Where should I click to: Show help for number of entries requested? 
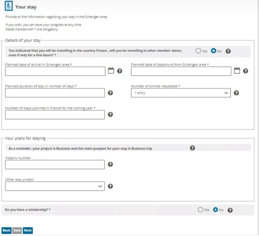[x=236, y=93]
